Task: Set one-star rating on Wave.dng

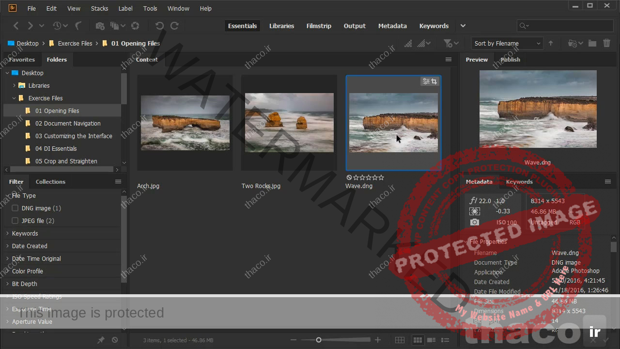Action: 356,178
